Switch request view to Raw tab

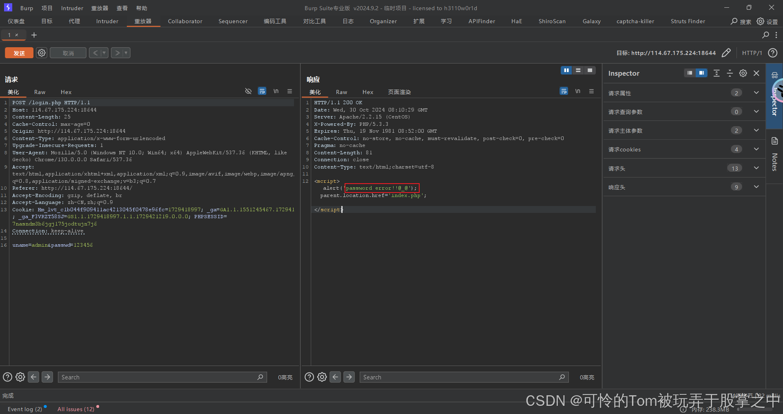click(40, 92)
